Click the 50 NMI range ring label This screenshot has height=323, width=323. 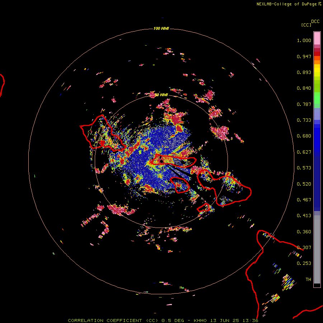161,95
